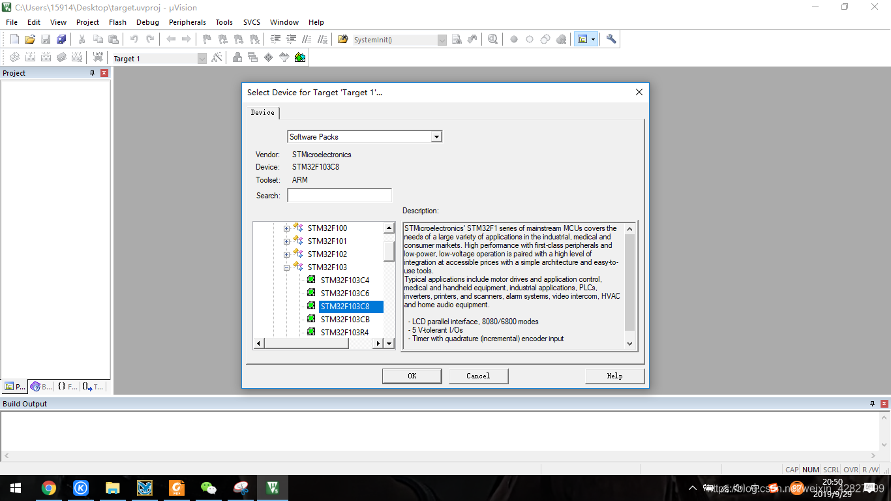Open the Flash menu
The height and width of the screenshot is (501, 891).
[117, 22]
